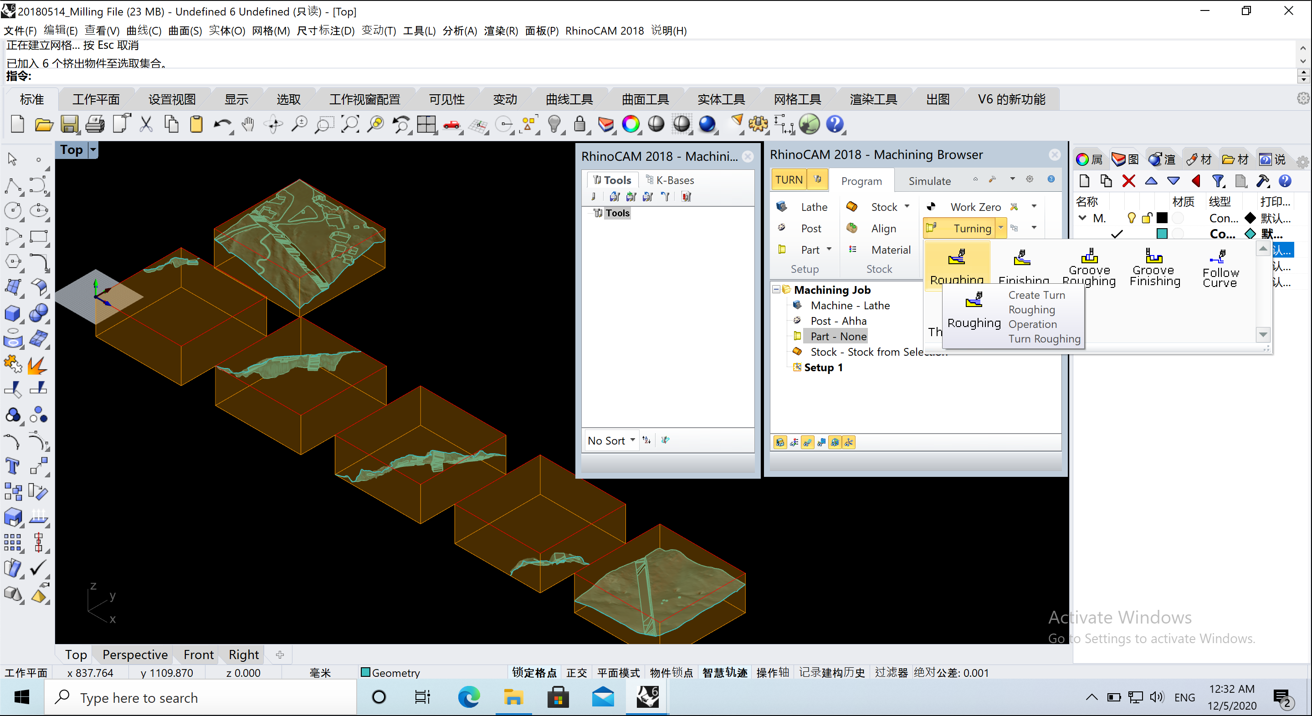
Task: Choose the Follow Curve operation
Action: point(1220,268)
